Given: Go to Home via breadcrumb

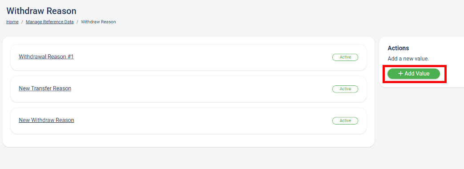Looking at the screenshot, I should point(12,22).
